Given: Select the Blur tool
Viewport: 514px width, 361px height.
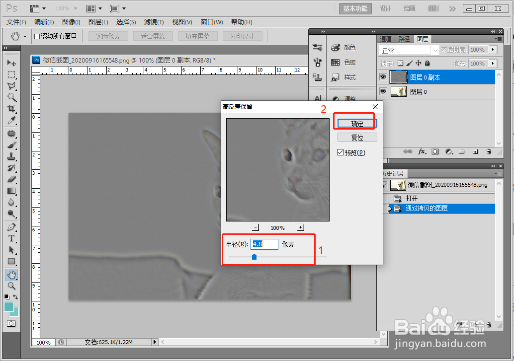Looking at the screenshot, I should (11, 202).
